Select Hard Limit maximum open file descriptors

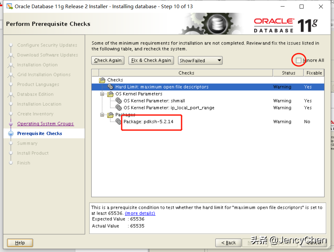coord(208,87)
